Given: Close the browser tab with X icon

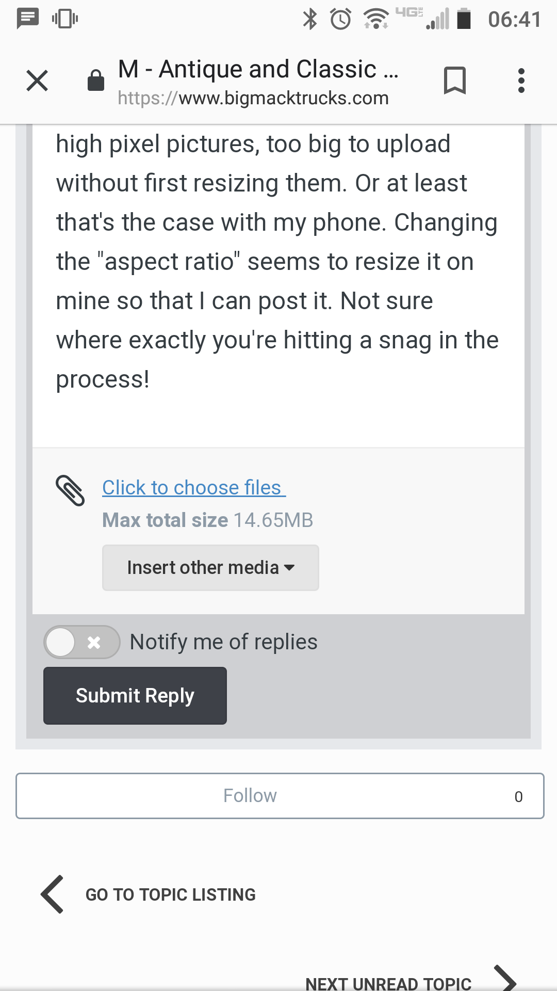Looking at the screenshot, I should 37,81.
